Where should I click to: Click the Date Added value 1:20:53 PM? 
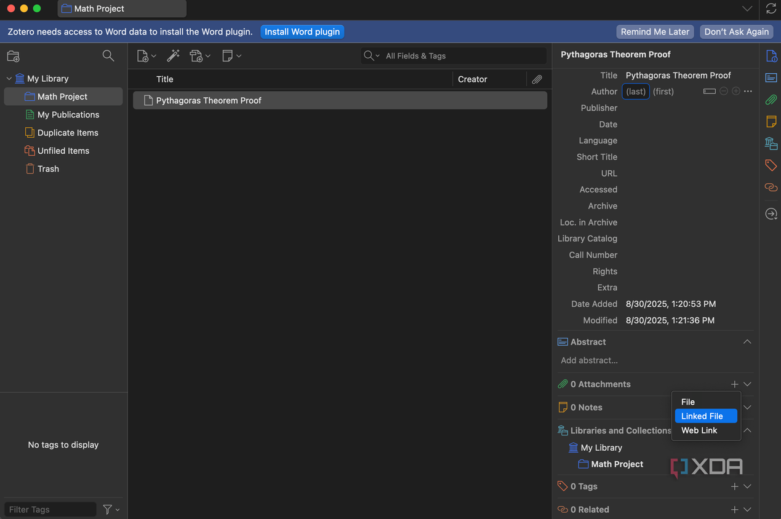[671, 304]
